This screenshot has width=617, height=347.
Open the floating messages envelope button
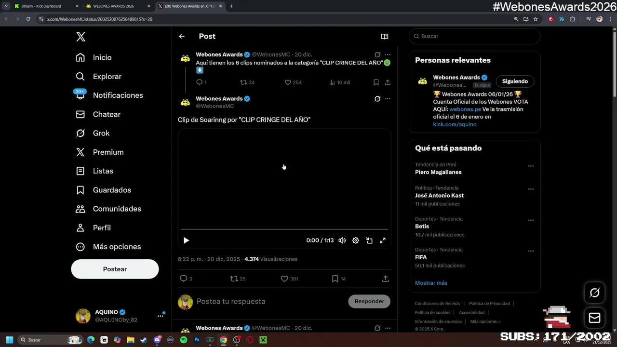(594, 318)
